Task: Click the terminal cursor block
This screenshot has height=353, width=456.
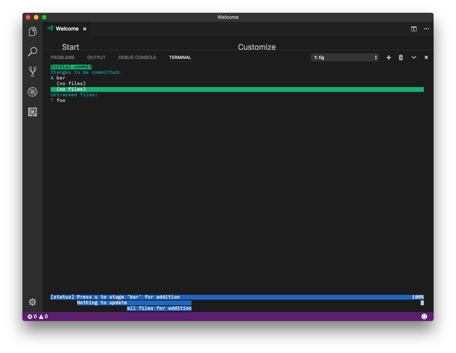Action: click(x=422, y=303)
